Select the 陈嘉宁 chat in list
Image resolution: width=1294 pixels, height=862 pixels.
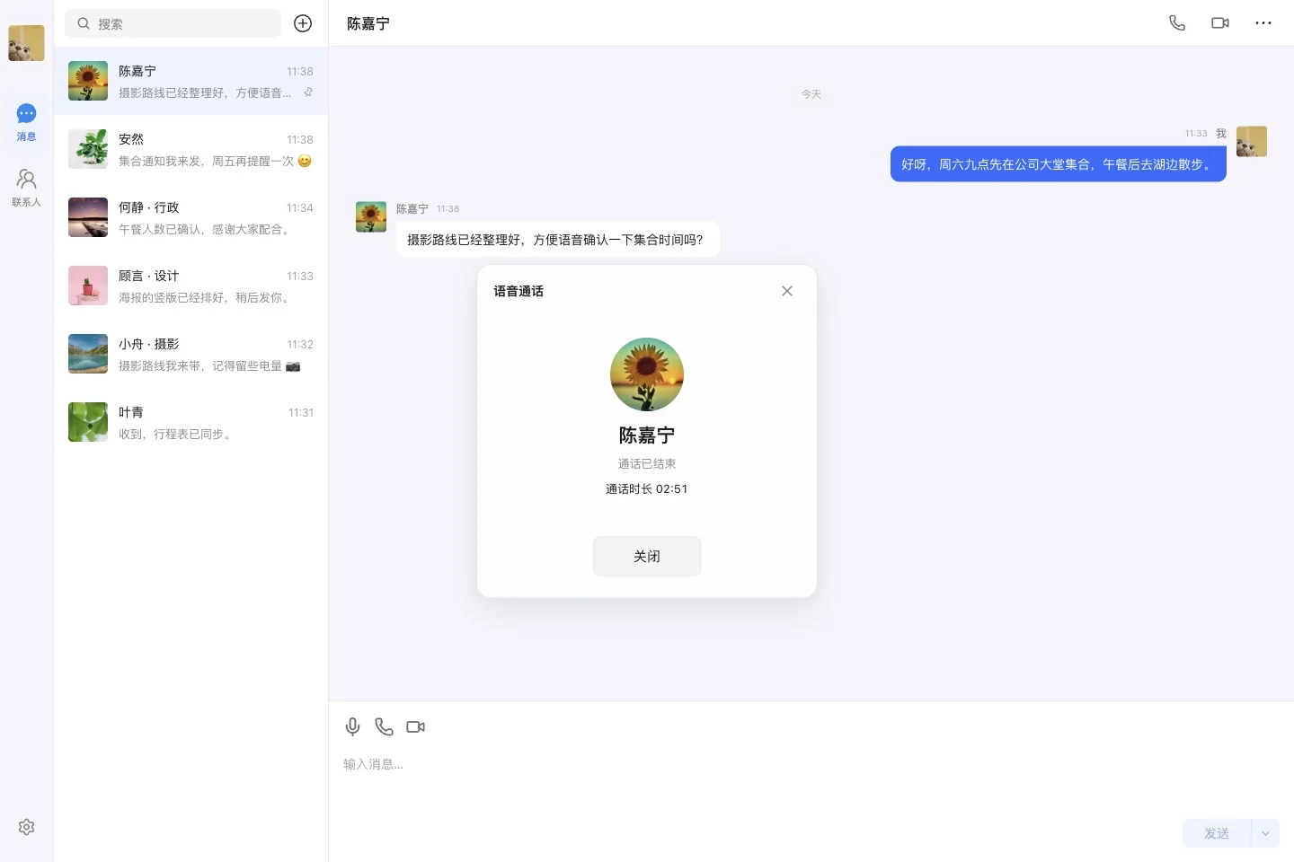point(191,81)
